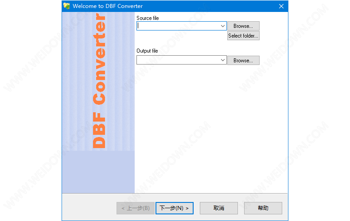Close the DBF Converter wizard window

click(x=281, y=6)
